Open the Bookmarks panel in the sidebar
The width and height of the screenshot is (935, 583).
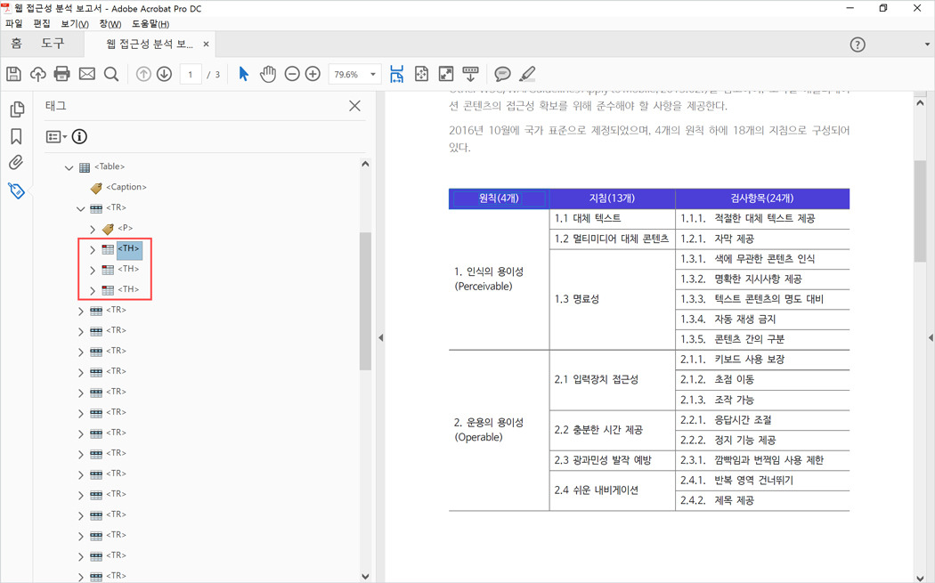tap(17, 135)
